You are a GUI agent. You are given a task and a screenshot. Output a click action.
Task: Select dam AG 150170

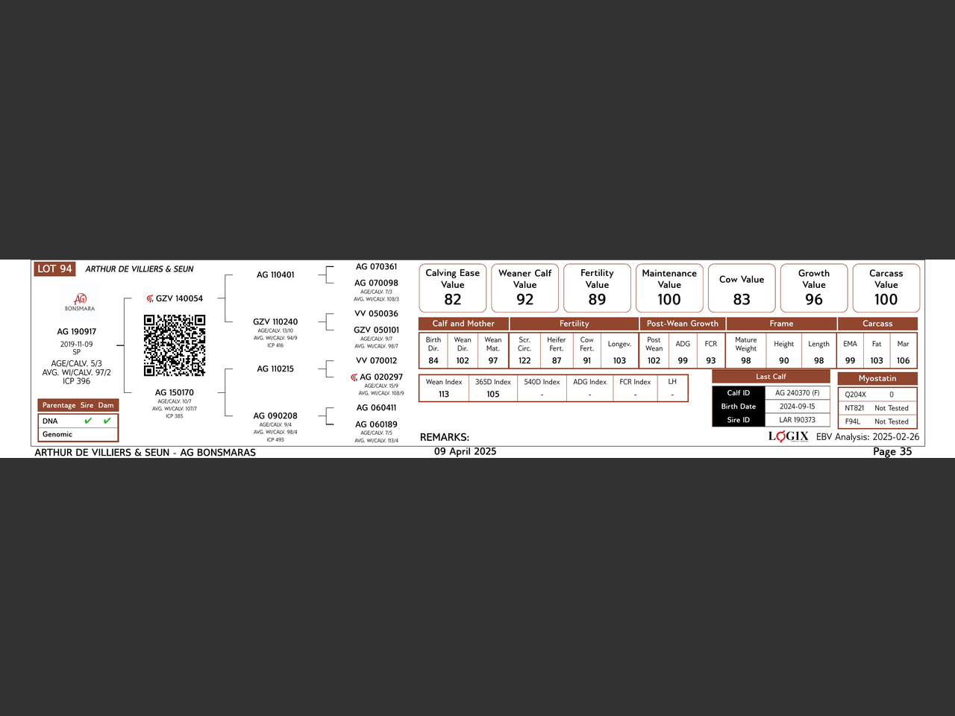coord(175,392)
